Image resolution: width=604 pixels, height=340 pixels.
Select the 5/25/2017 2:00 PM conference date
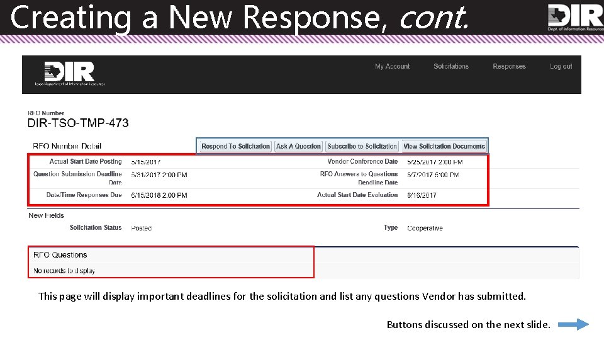click(435, 162)
